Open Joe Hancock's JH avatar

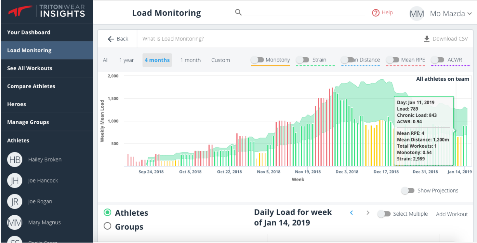(x=15, y=181)
